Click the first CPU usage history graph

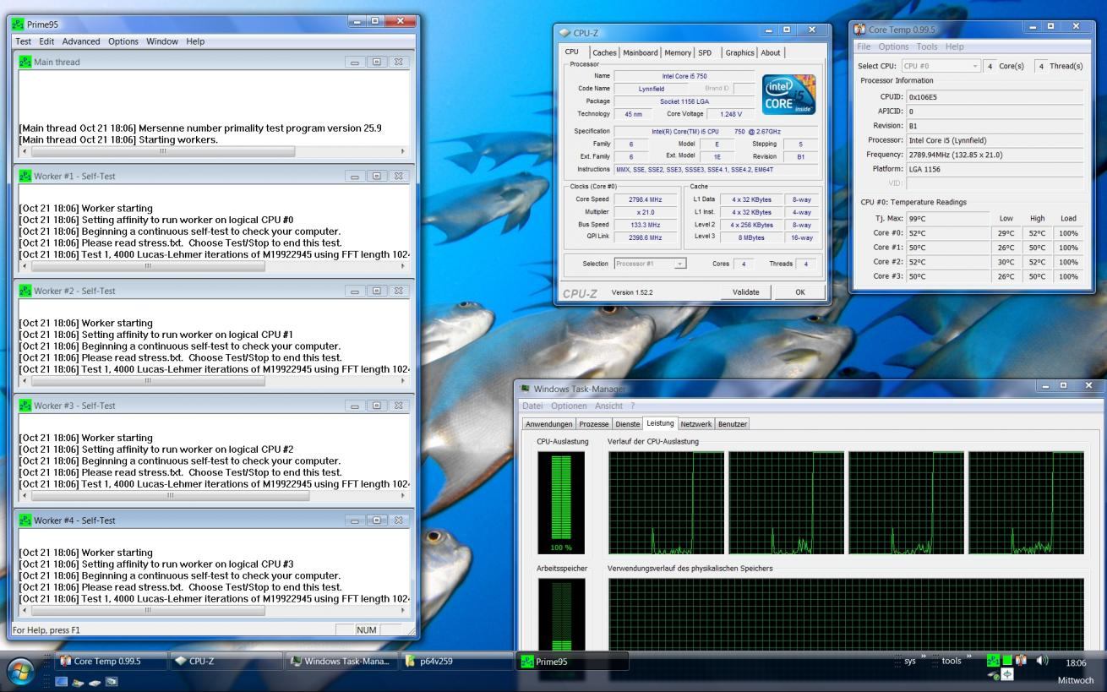[x=666, y=503]
